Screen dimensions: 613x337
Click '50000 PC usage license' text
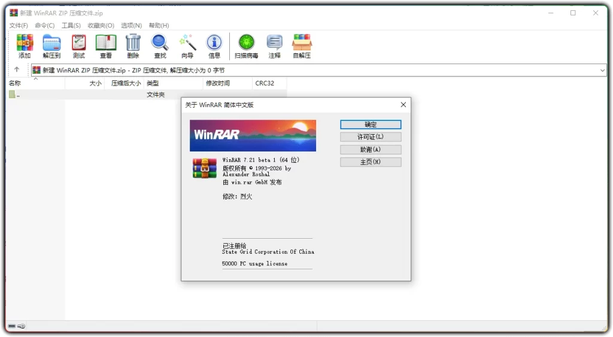pos(254,263)
